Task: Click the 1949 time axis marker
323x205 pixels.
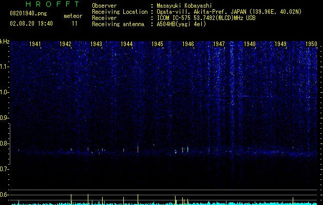Action: (x=280, y=44)
